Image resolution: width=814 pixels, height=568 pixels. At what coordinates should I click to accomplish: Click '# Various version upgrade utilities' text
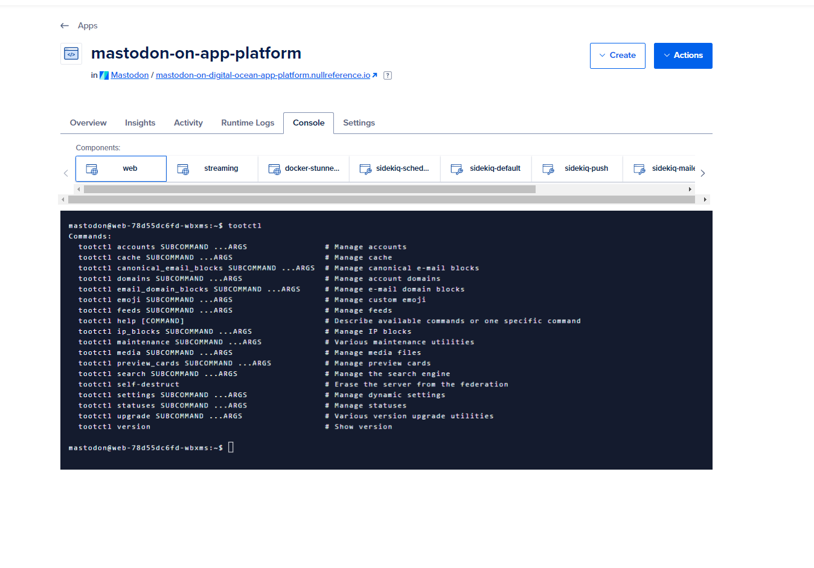(409, 416)
